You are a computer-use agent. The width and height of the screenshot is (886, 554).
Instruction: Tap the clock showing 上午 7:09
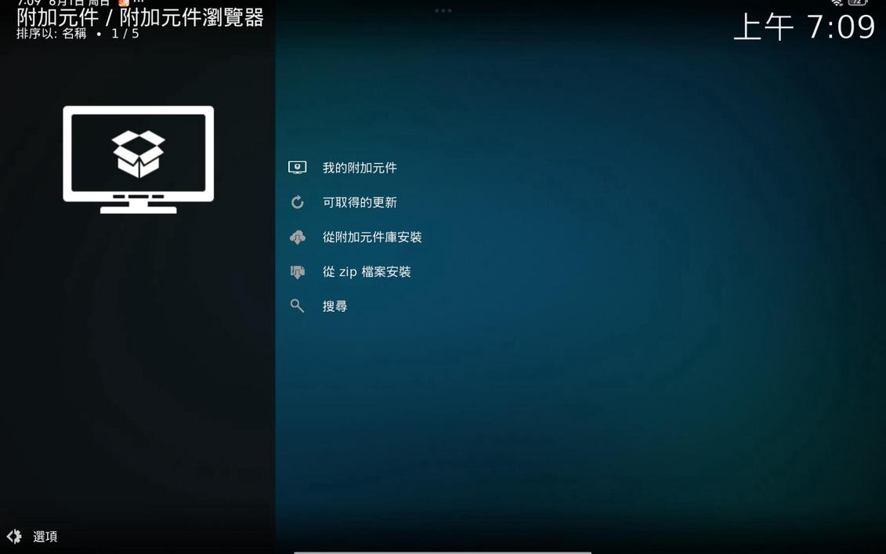pyautogui.click(x=805, y=27)
